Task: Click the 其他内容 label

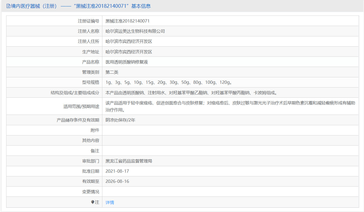Action: (x=91, y=140)
